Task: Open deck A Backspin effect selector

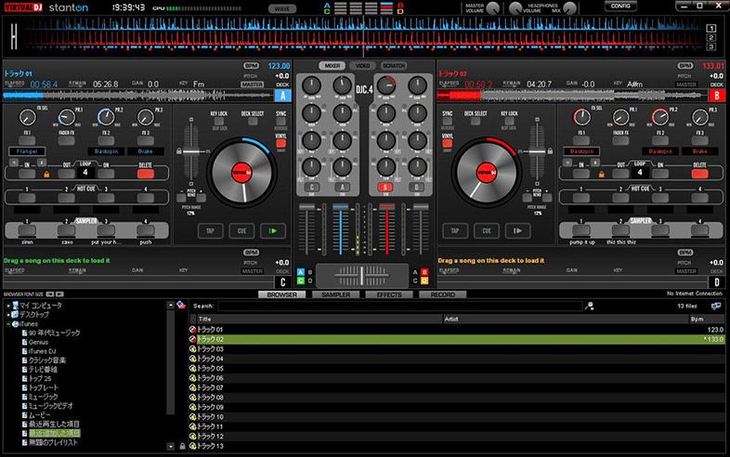Action: click(x=106, y=151)
